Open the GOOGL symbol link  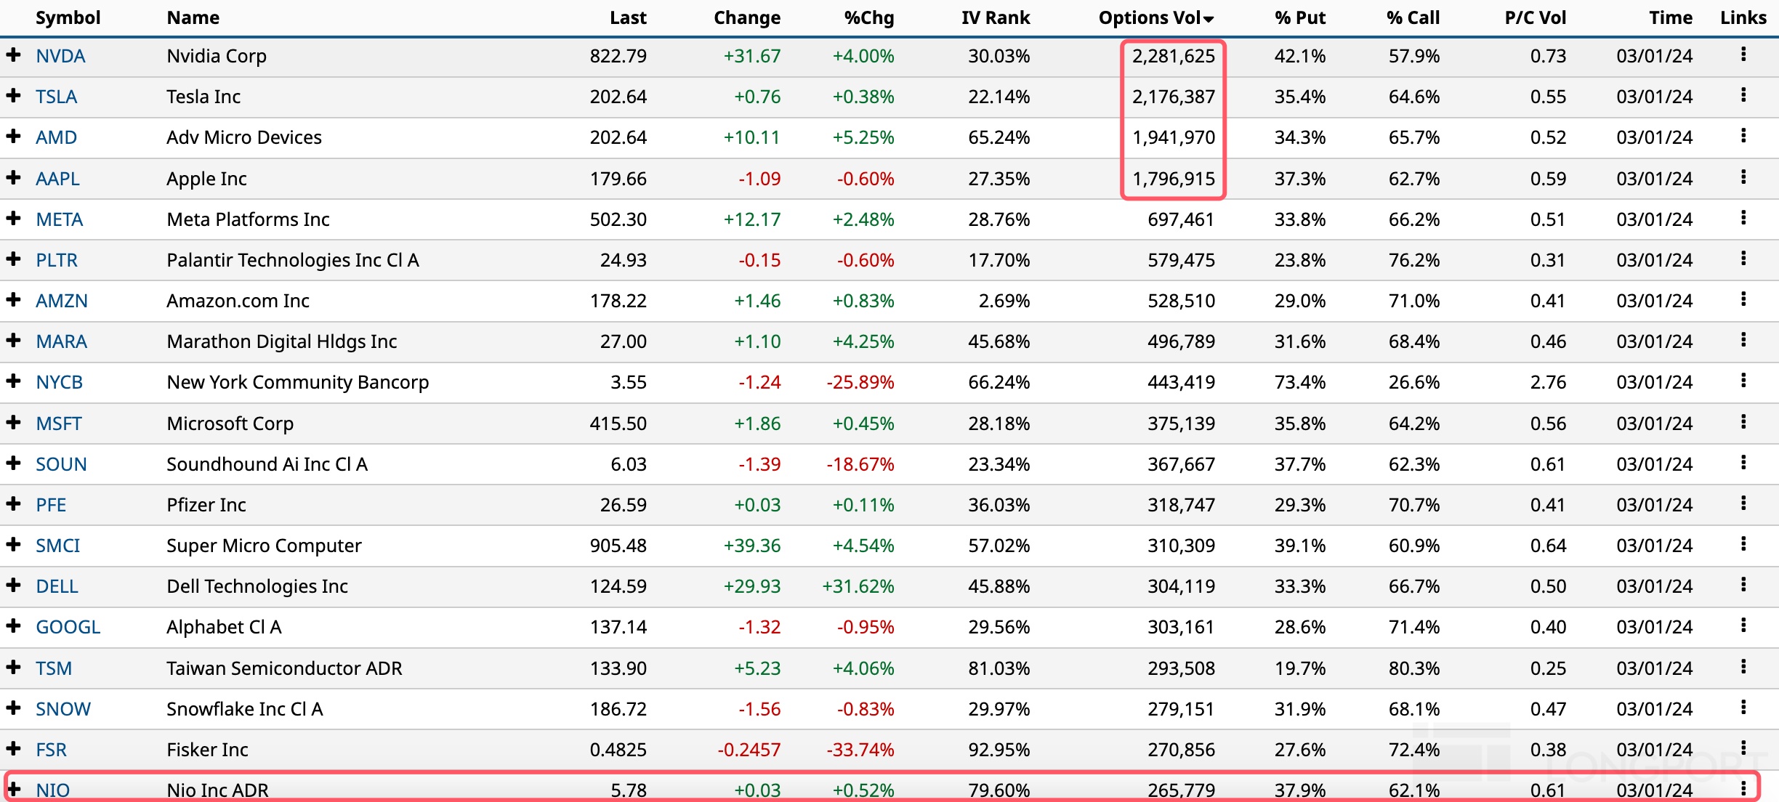coord(68,627)
